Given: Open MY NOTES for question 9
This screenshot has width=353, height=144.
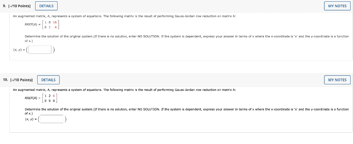Looking at the screenshot, I should pos(337,6).
